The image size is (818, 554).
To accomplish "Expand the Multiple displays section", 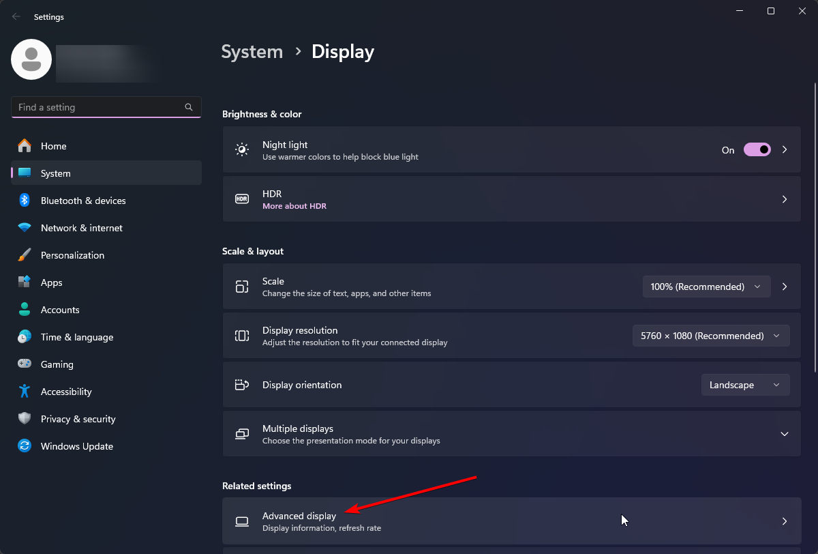I will [x=785, y=434].
